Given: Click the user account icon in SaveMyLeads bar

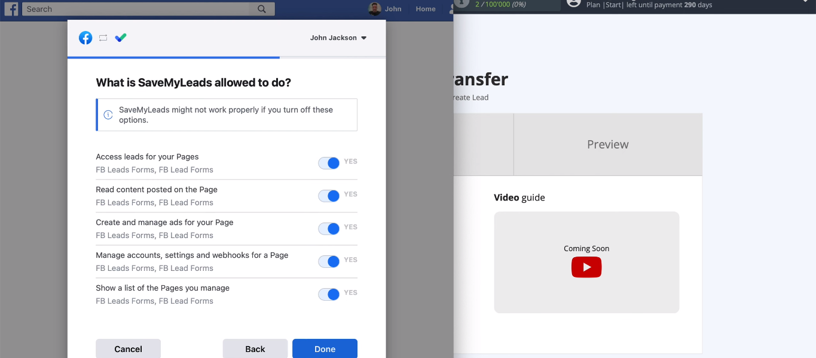Looking at the screenshot, I should pos(574,2).
